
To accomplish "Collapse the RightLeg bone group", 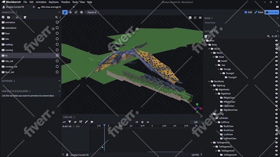I will coord(211,85).
